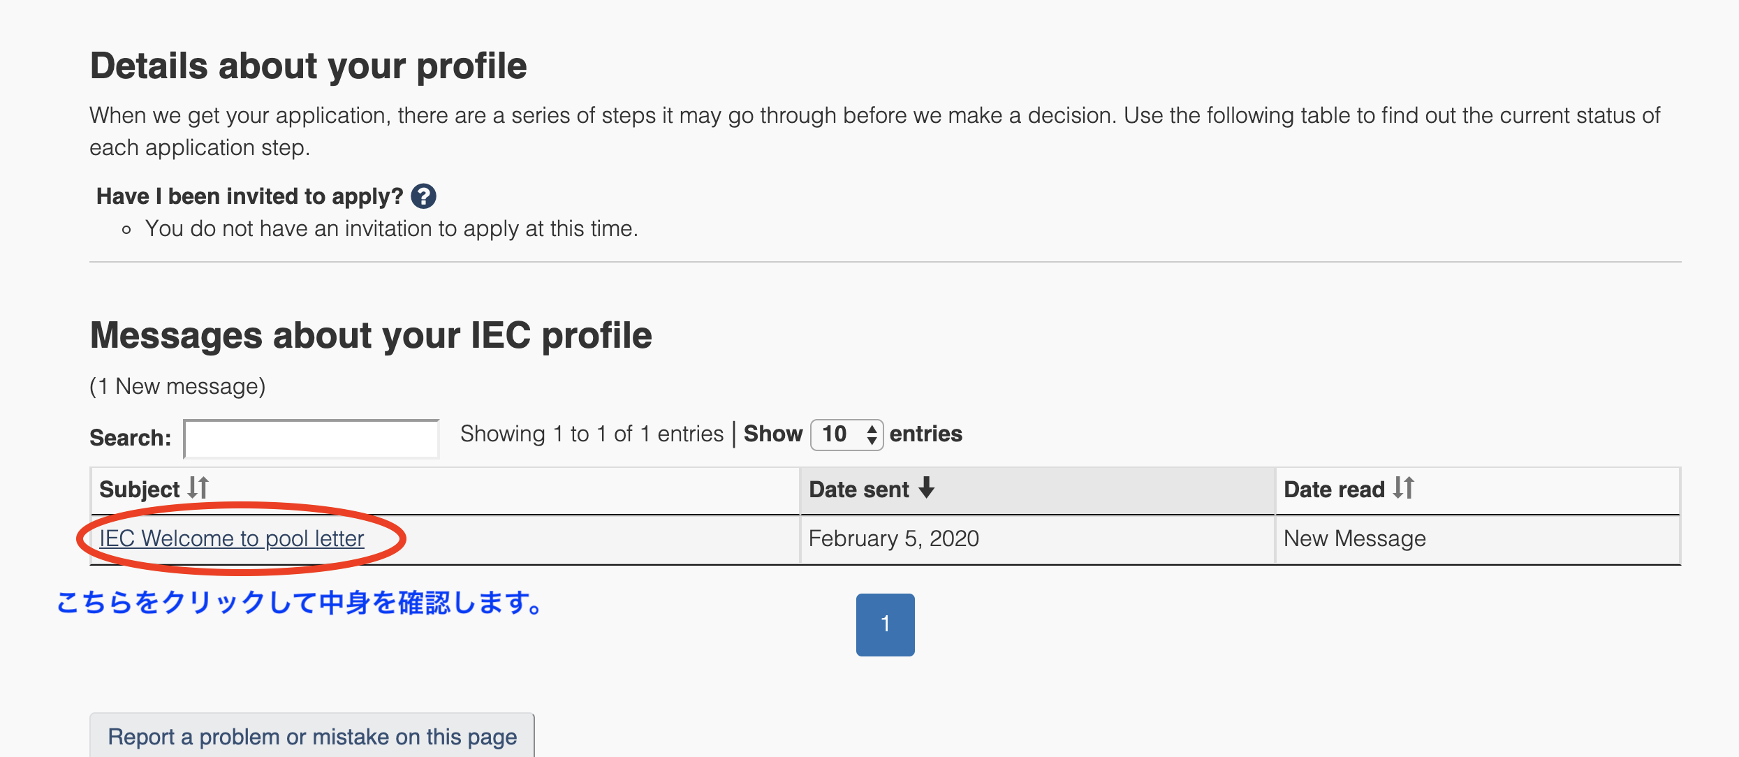Open the Show 10 entries dropdown
1739x757 pixels.
pos(846,434)
